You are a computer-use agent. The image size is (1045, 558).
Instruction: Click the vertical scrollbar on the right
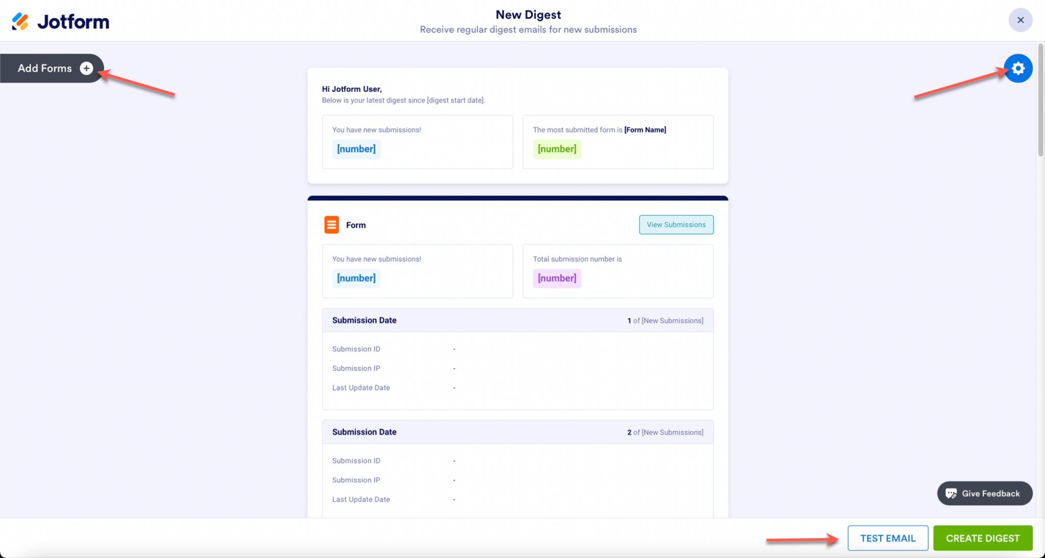(1041, 102)
